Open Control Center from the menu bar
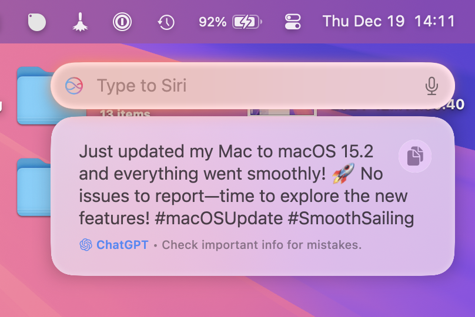This screenshot has width=475, height=317. point(292,22)
